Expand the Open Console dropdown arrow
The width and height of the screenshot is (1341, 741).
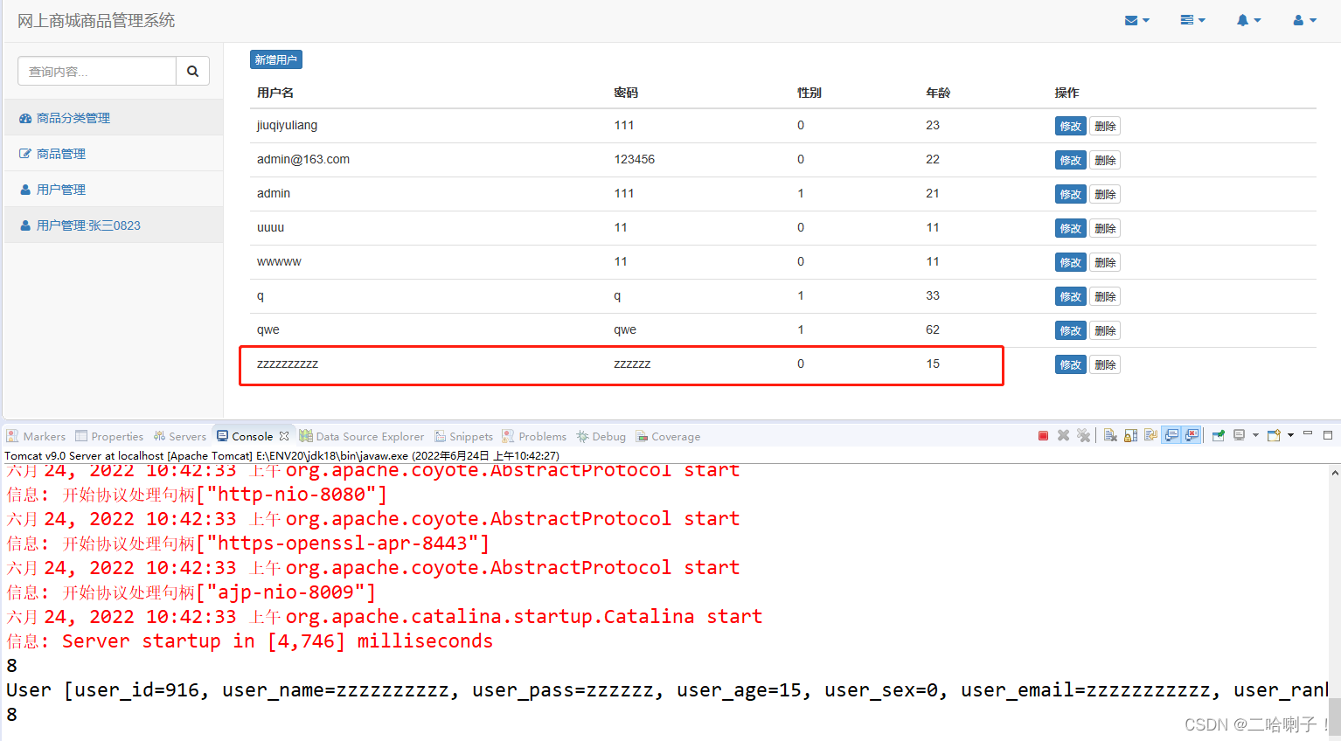1290,435
